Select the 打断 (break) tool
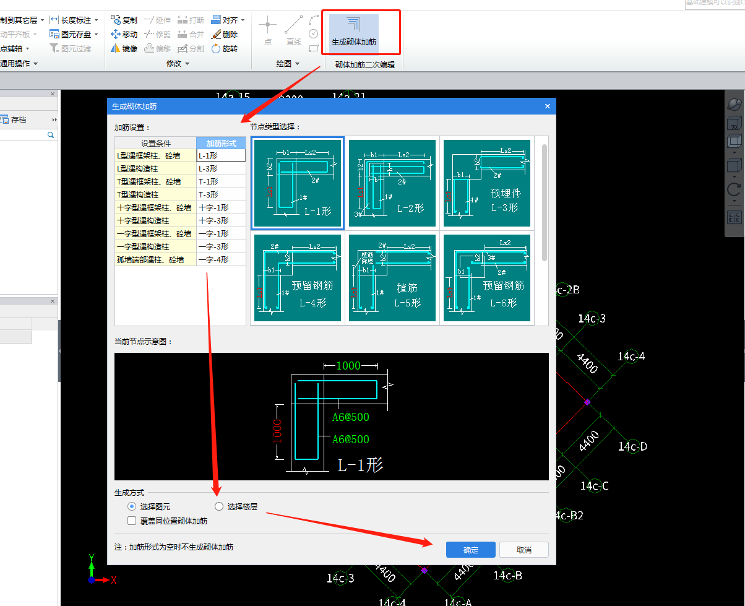The height and width of the screenshot is (606, 745). click(x=191, y=20)
